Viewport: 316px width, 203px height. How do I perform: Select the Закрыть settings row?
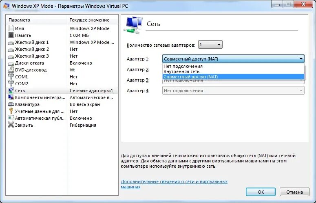click(x=62, y=125)
